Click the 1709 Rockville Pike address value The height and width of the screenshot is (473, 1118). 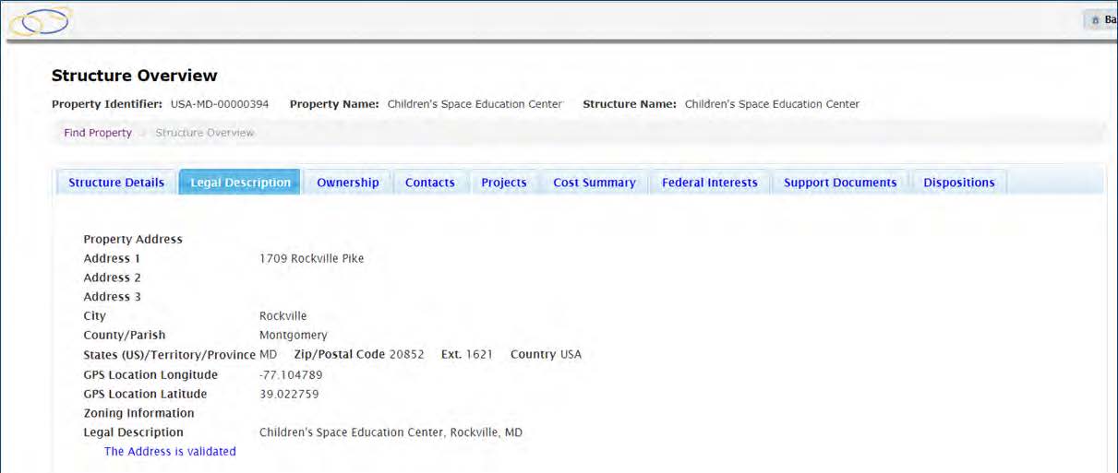(x=312, y=258)
